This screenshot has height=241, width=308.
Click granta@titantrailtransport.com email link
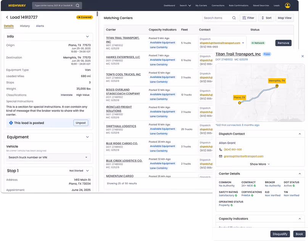[243, 156]
